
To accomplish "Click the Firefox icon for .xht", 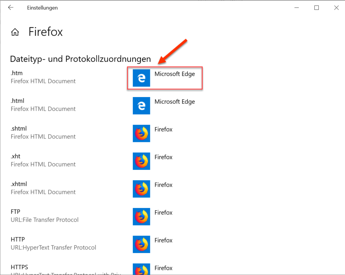I will point(141,161).
